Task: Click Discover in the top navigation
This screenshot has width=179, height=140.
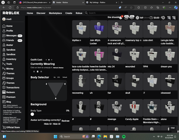Action: pyautogui.click(x=41, y=13)
